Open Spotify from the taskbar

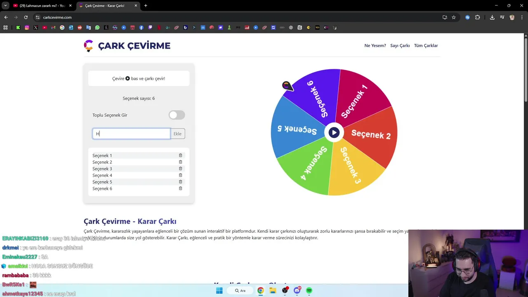[309, 290]
